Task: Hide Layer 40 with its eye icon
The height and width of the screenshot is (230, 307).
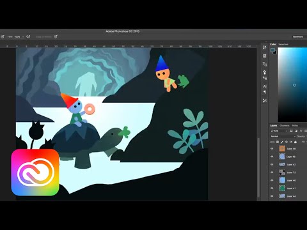Action: click(272, 180)
